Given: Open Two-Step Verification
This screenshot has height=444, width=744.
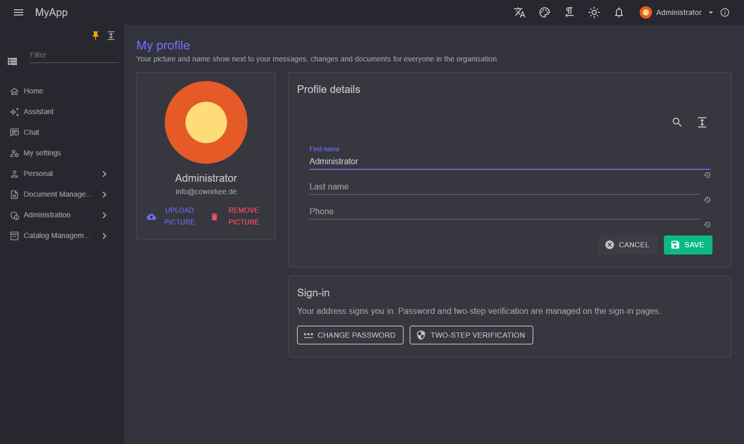Looking at the screenshot, I should point(471,335).
